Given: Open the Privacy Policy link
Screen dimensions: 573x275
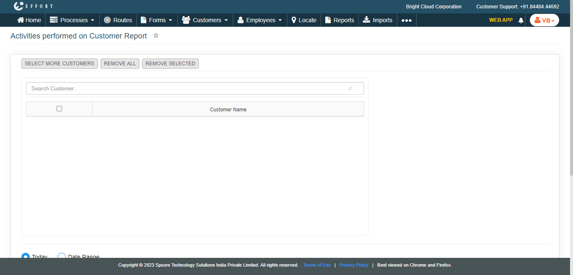Looking at the screenshot, I should 354,265.
